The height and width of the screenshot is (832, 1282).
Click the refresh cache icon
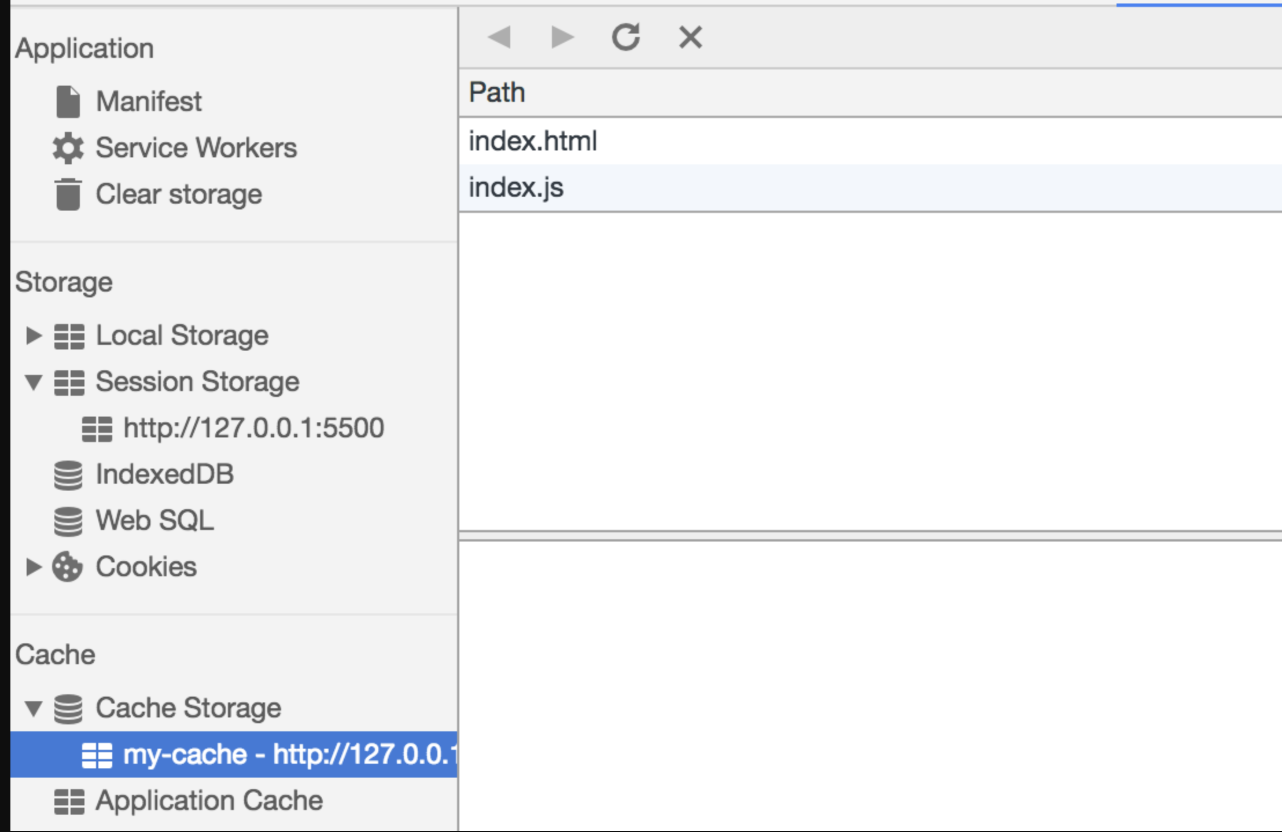pyautogui.click(x=625, y=38)
